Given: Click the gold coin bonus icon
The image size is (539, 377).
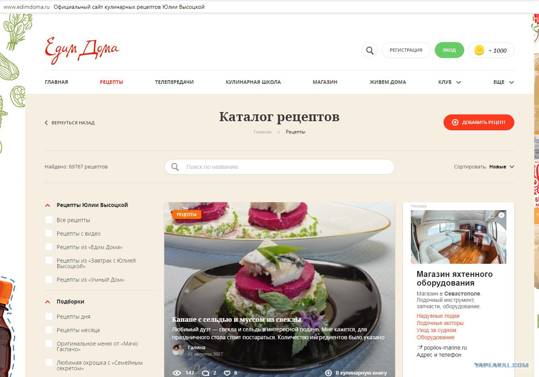Looking at the screenshot, I should pos(479,50).
